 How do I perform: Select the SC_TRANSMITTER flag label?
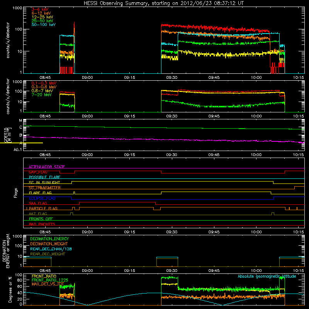44,188
